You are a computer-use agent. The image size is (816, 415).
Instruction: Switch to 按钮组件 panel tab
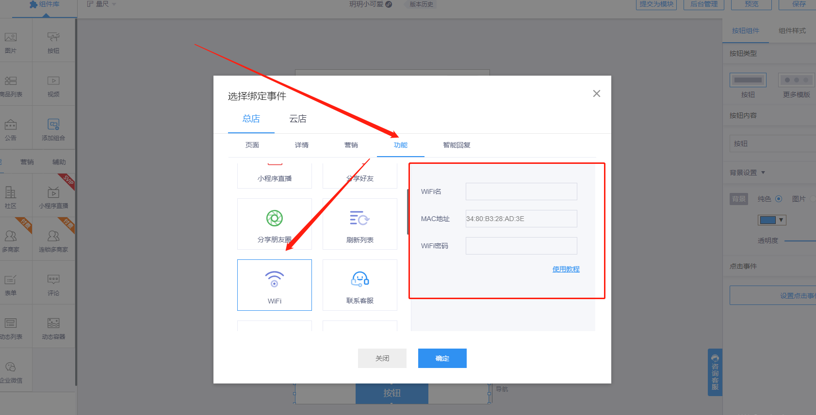click(x=746, y=31)
